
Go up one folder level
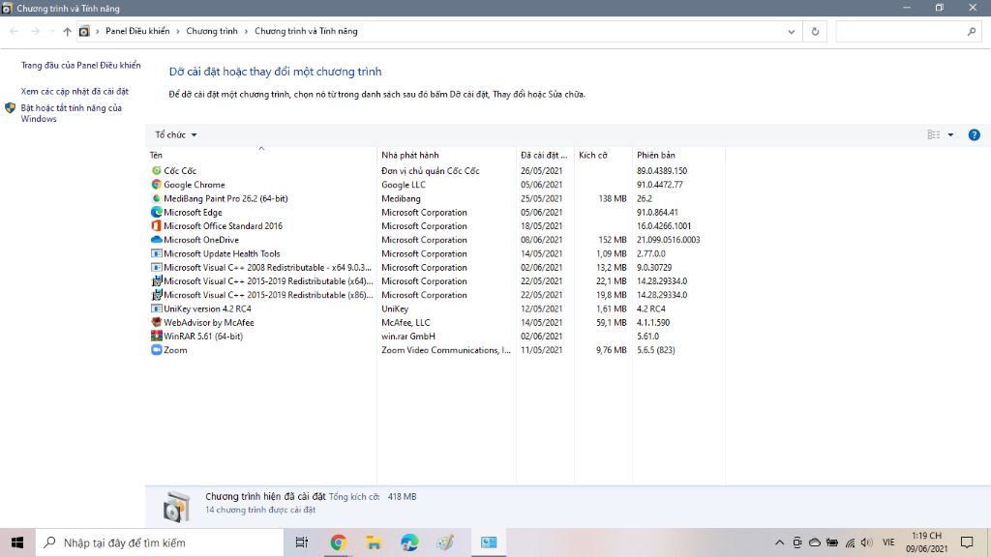[x=67, y=31]
